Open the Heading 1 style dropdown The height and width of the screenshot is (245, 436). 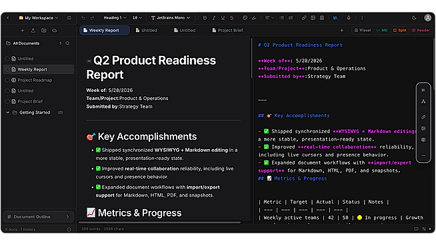click(x=115, y=18)
